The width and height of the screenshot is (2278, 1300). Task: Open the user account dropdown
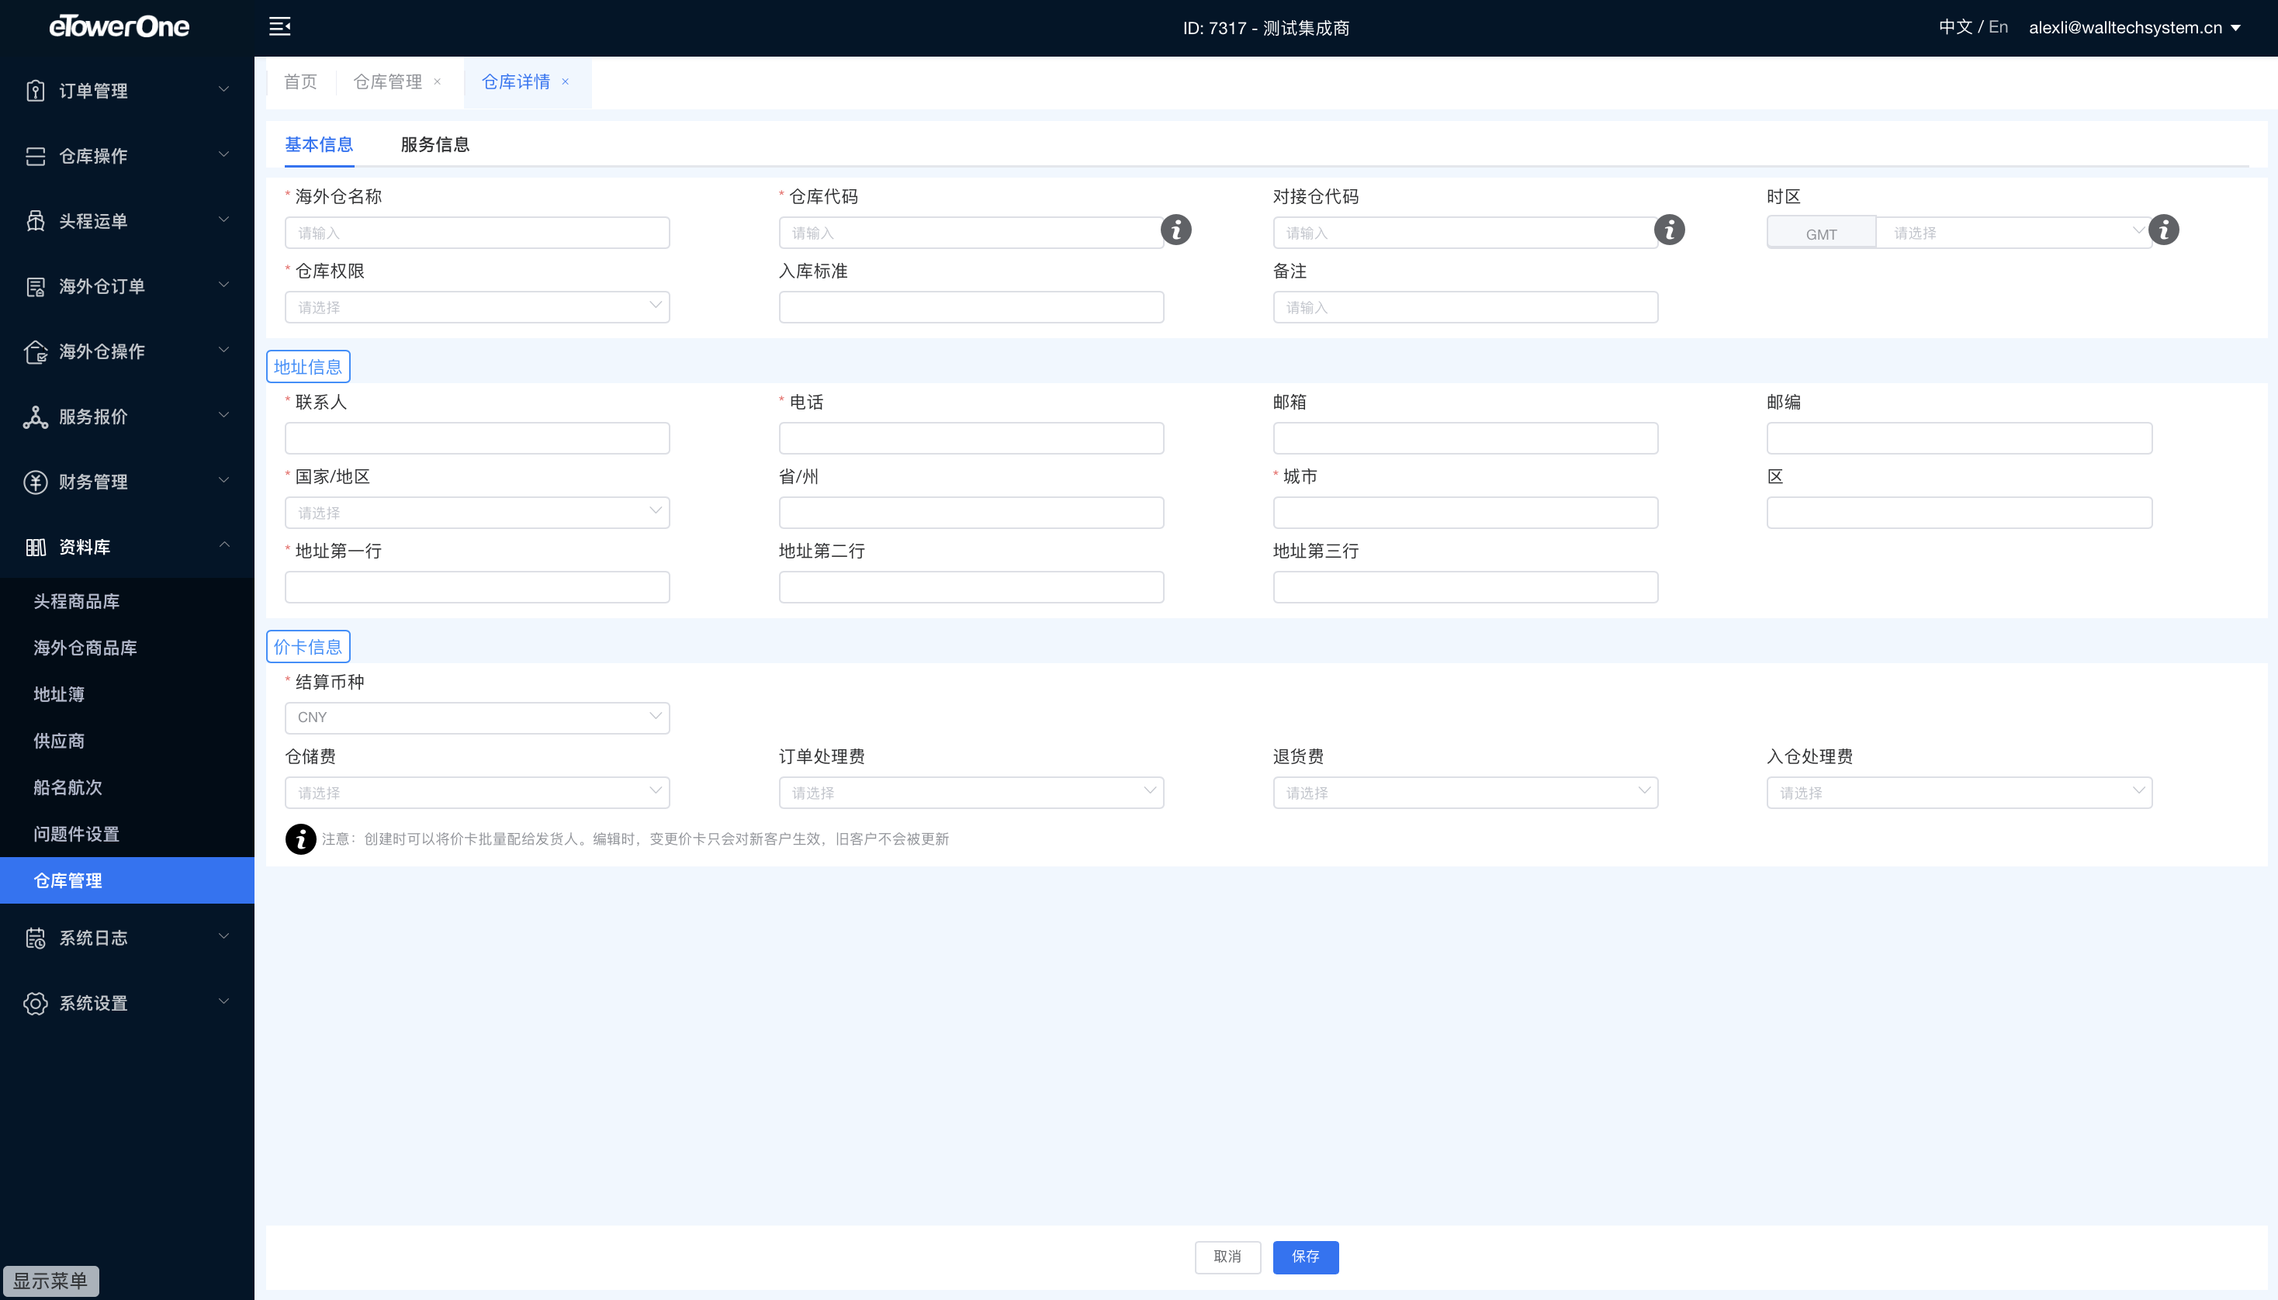pyautogui.click(x=2135, y=28)
